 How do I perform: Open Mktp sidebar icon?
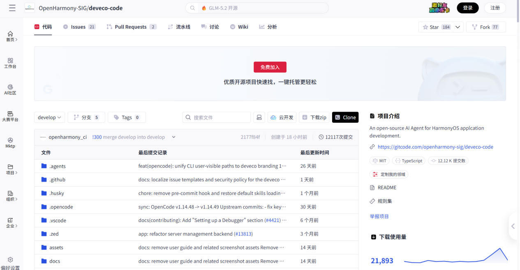[10, 140]
